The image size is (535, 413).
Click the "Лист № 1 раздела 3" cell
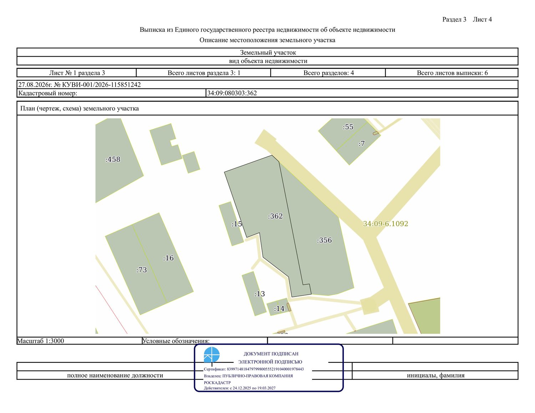77,73
